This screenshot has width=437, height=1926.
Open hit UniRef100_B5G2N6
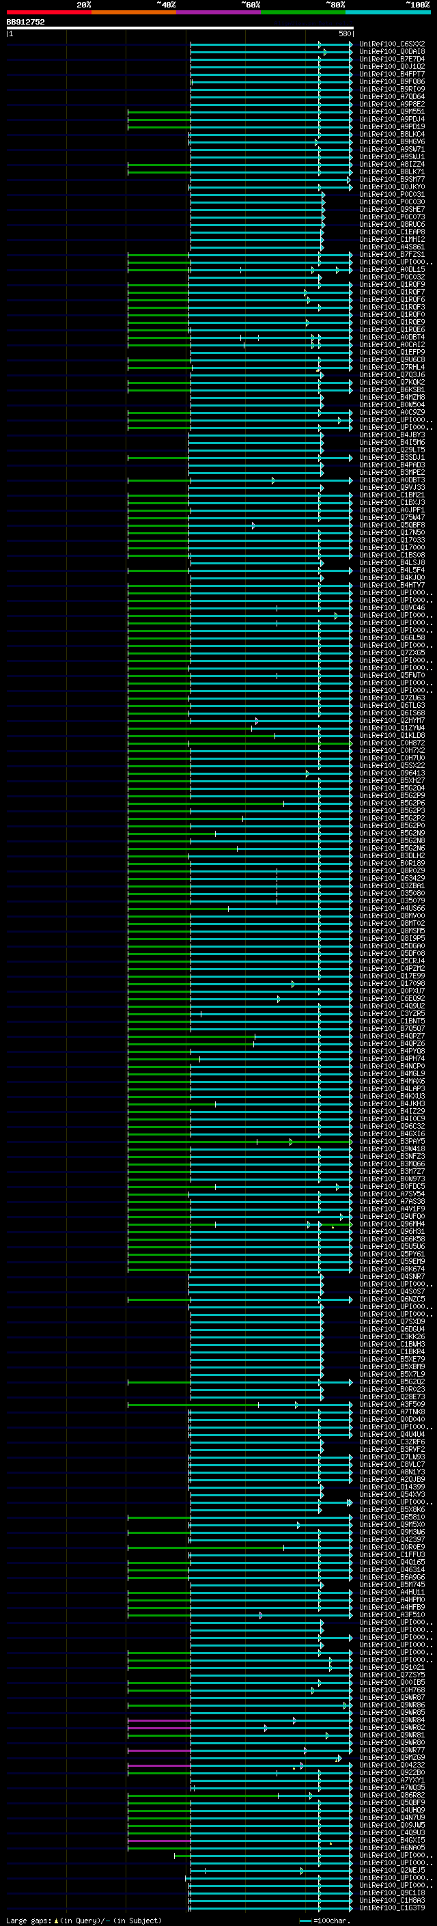392,848
